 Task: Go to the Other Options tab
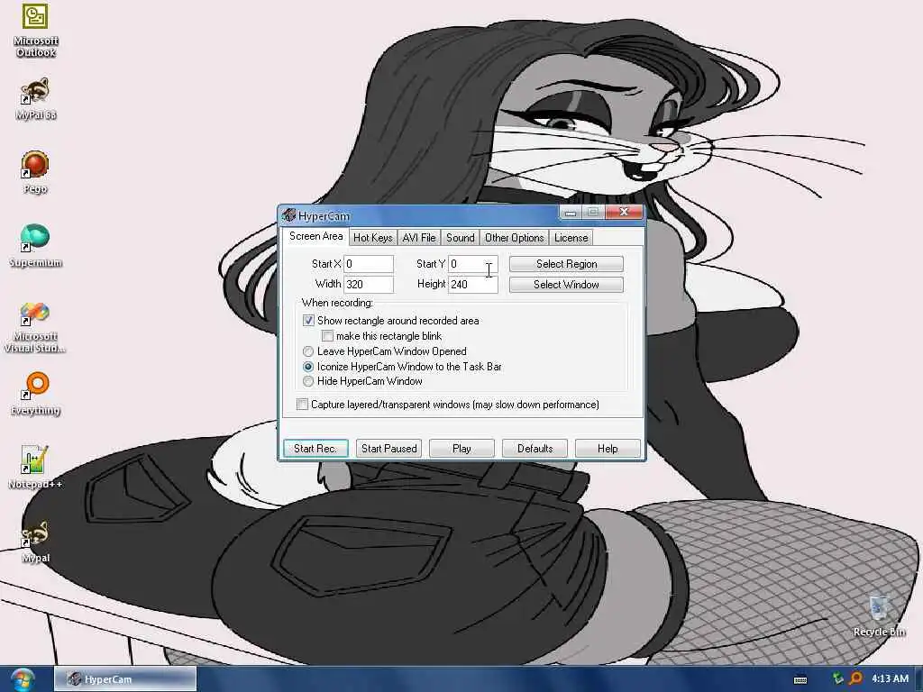click(x=515, y=238)
